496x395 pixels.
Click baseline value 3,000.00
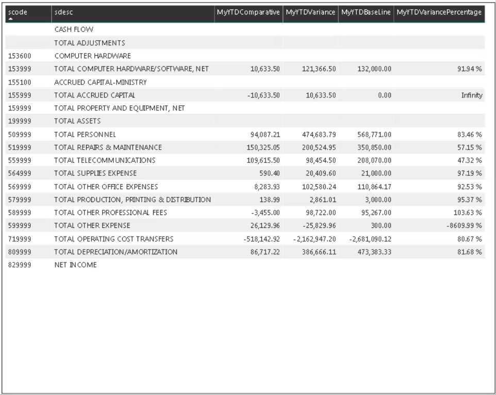(378, 200)
